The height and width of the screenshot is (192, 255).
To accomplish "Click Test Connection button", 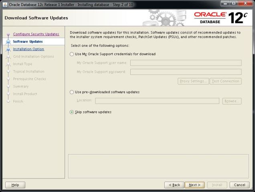I will click(x=226, y=81).
